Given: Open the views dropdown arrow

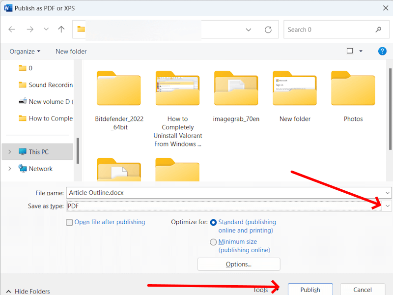Looking at the screenshot, I should [360, 51].
